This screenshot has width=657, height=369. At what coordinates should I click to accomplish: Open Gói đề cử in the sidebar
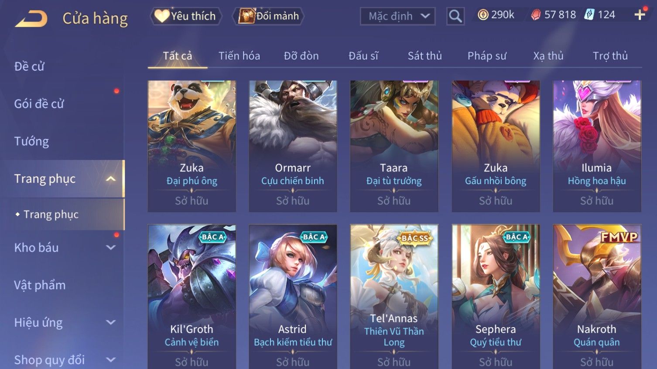[39, 104]
